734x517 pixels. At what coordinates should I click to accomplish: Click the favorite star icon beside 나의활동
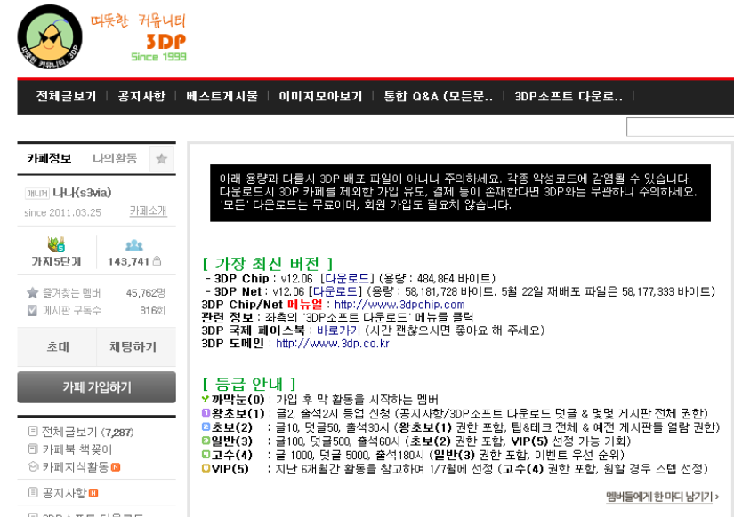(x=162, y=159)
